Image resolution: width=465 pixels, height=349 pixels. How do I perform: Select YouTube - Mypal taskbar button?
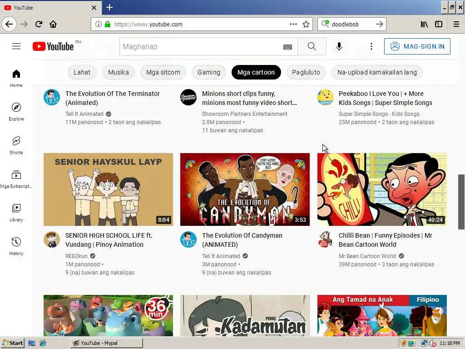tap(107, 343)
